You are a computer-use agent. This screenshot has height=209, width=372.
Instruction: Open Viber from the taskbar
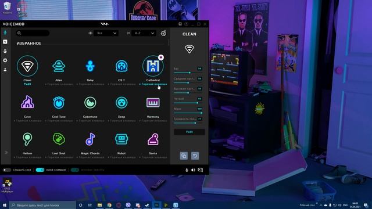coord(128,205)
